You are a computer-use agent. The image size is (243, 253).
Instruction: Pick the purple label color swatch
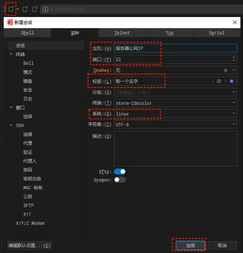pyautogui.click(x=232, y=81)
